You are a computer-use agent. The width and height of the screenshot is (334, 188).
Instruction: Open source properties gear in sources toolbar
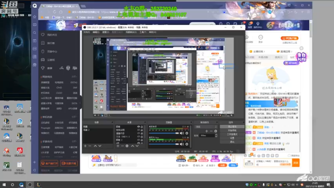127,146
